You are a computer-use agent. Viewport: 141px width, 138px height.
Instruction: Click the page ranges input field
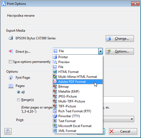coord(119,99)
